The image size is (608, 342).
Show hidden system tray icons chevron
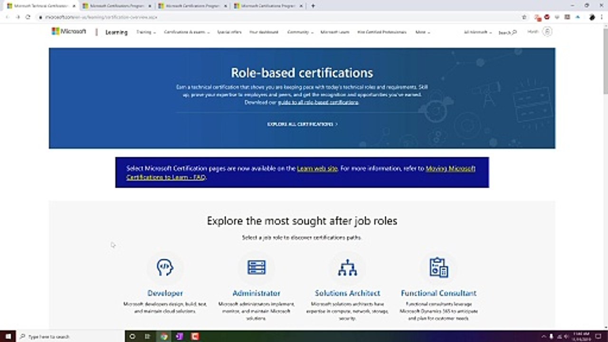point(543,336)
